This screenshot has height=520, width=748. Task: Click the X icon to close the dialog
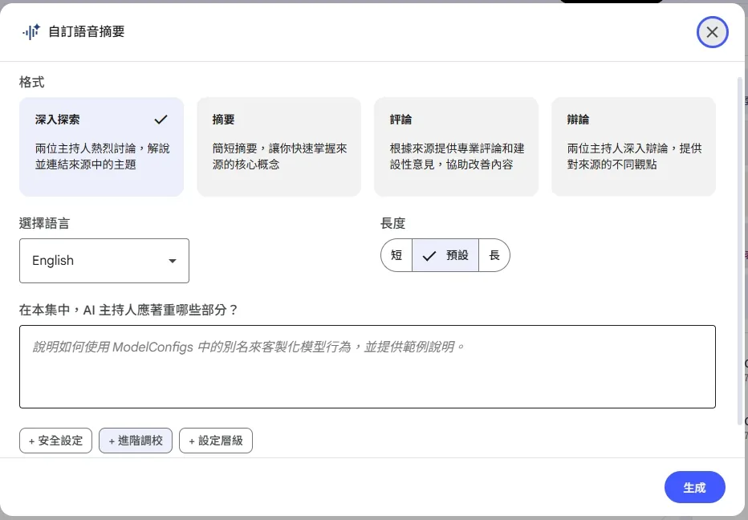click(712, 31)
